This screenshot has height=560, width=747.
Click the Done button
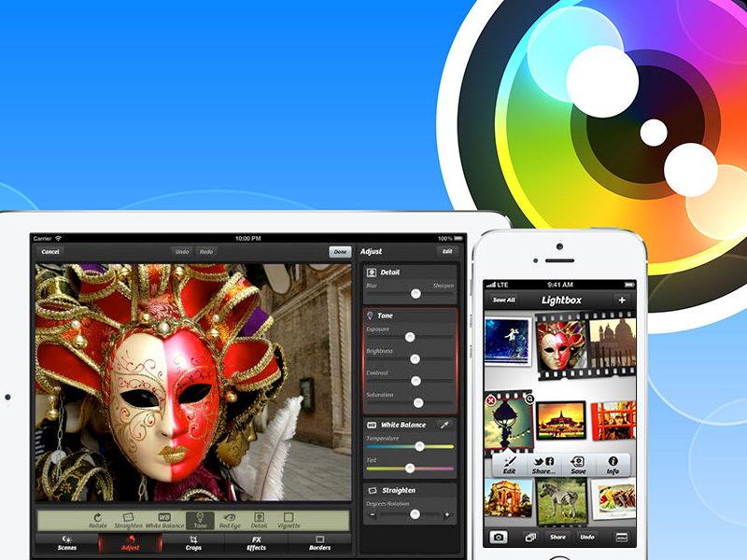point(340,251)
